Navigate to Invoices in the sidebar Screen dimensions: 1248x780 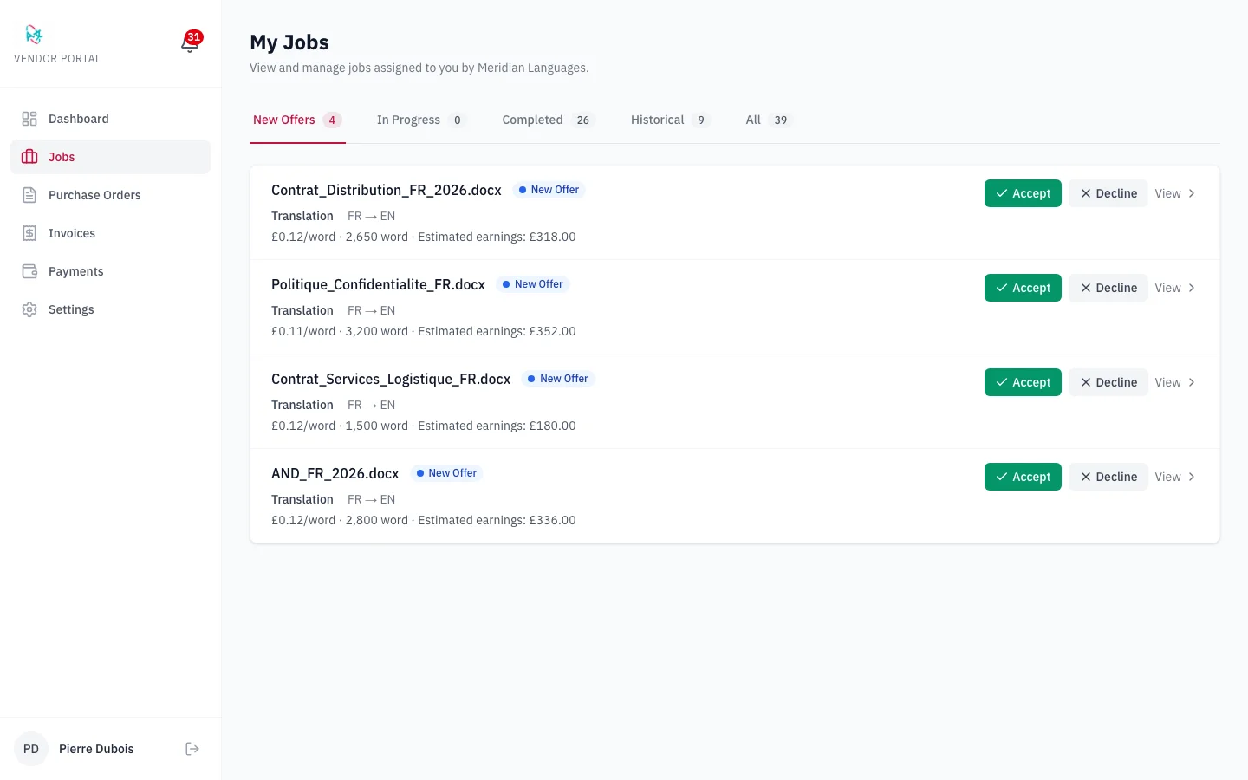click(111, 233)
